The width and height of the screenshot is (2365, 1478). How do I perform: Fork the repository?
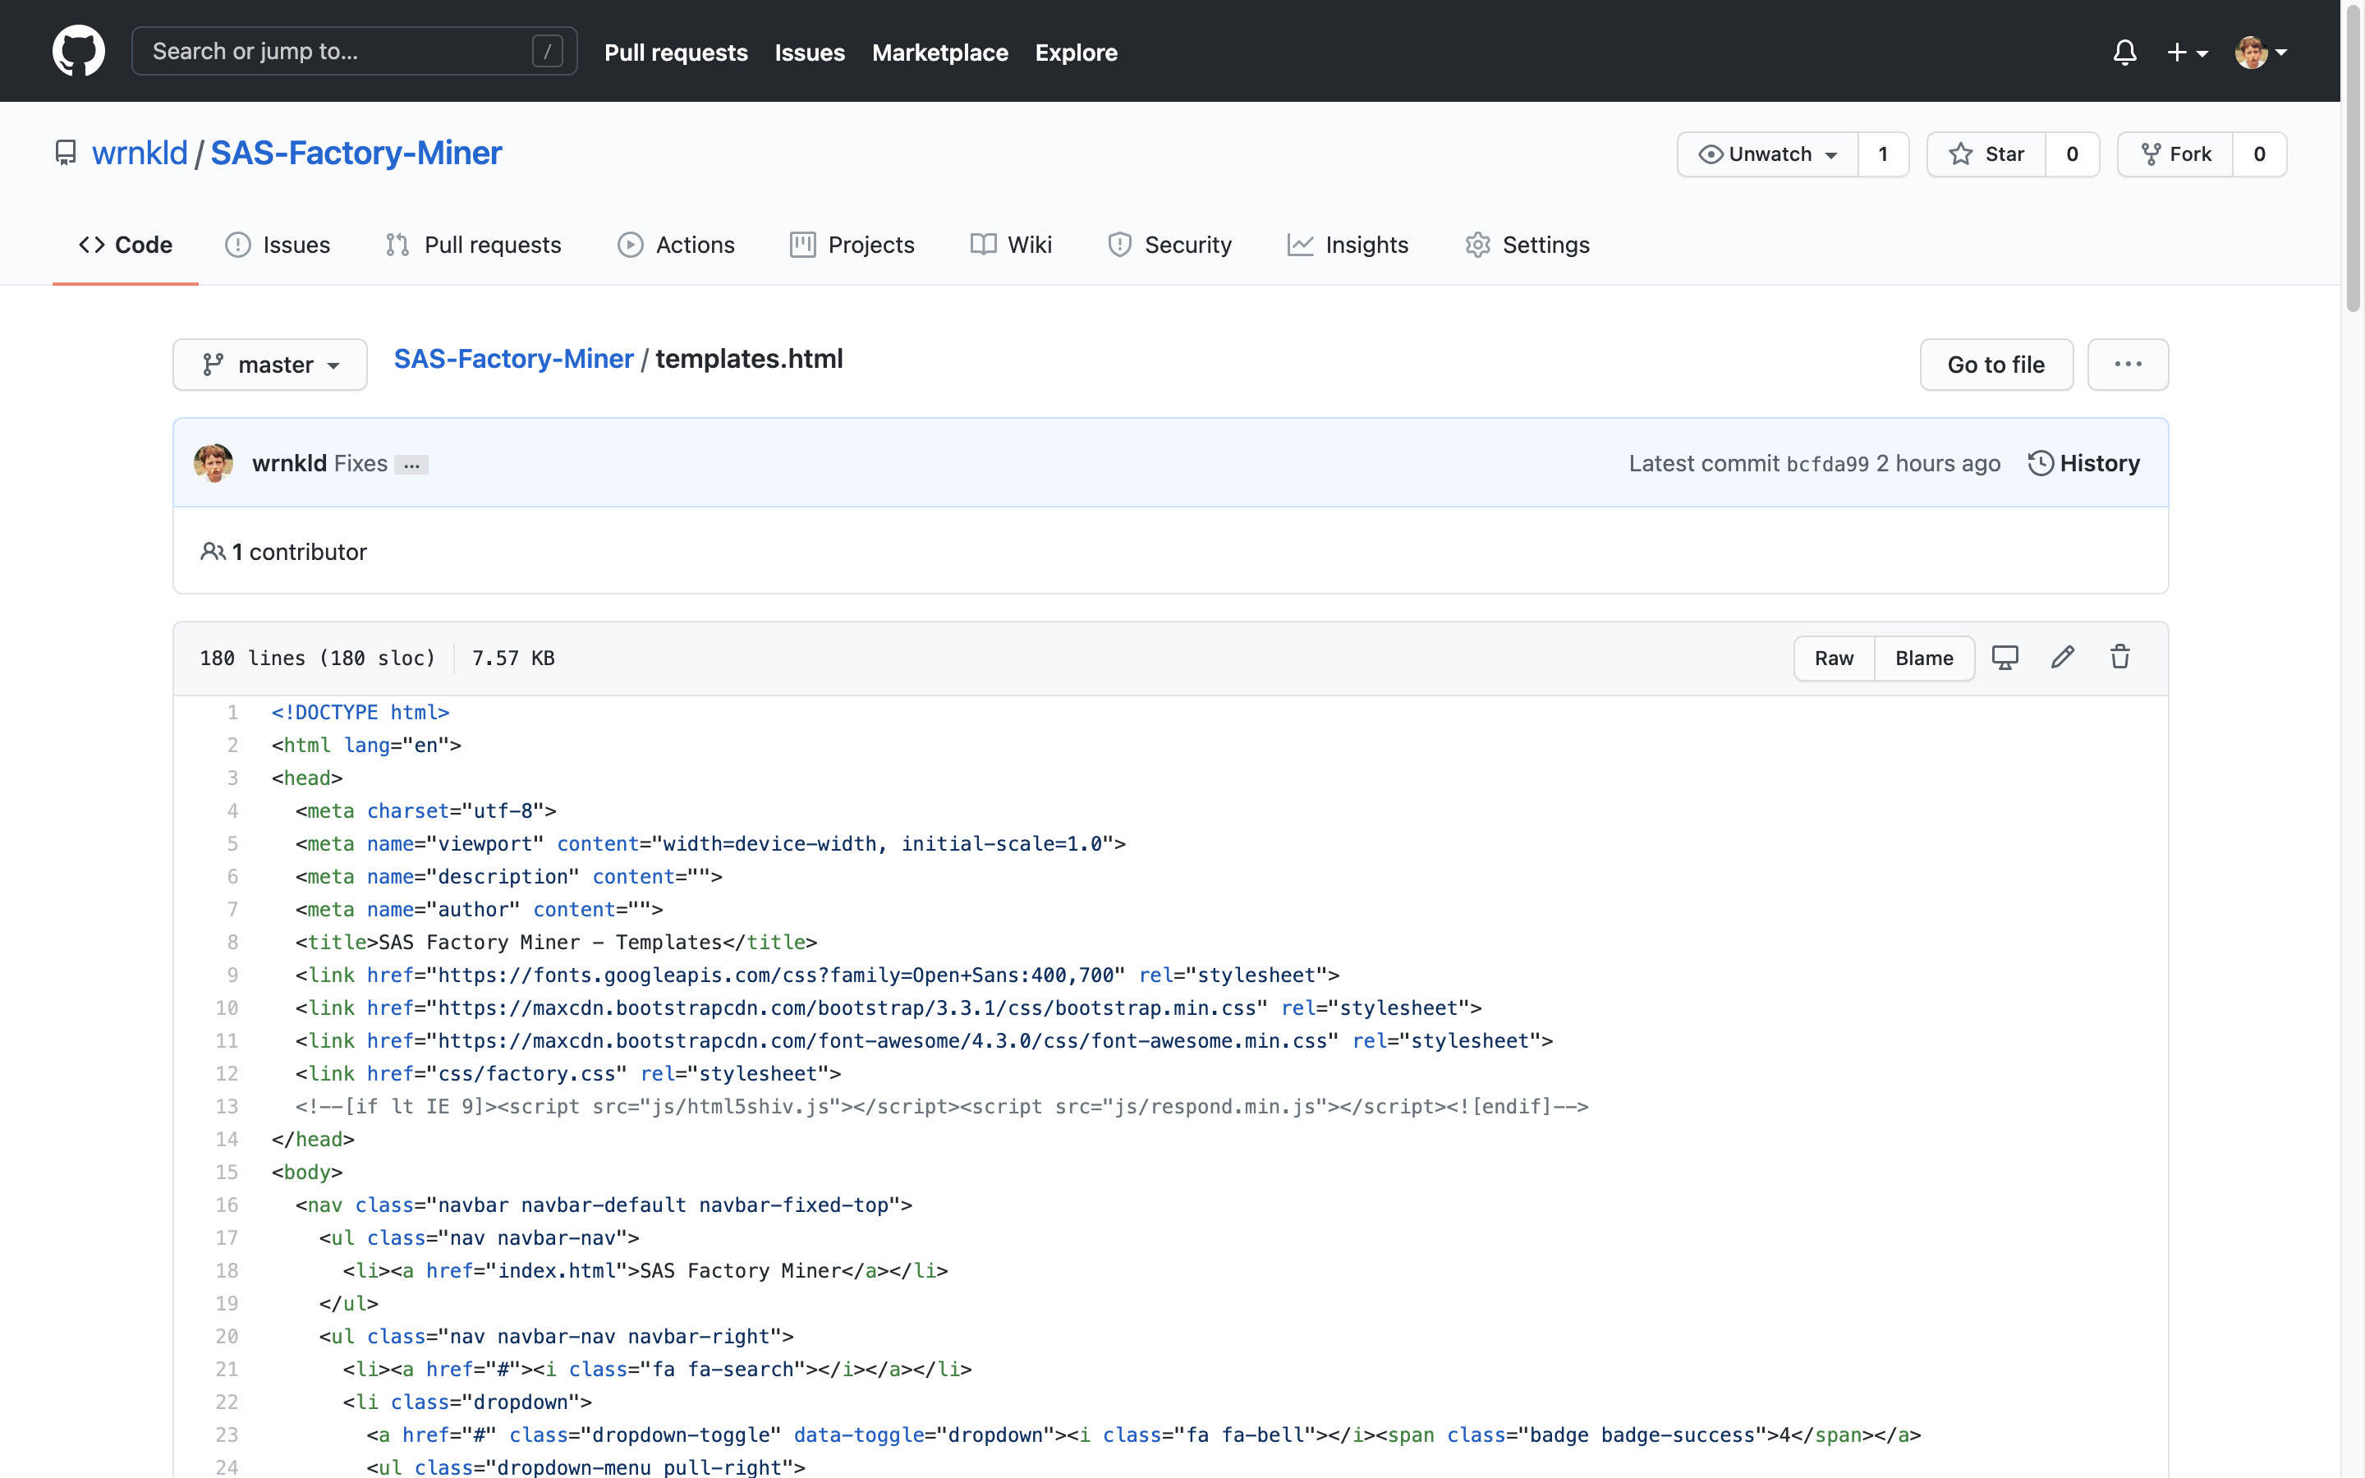pyautogui.click(x=2175, y=154)
